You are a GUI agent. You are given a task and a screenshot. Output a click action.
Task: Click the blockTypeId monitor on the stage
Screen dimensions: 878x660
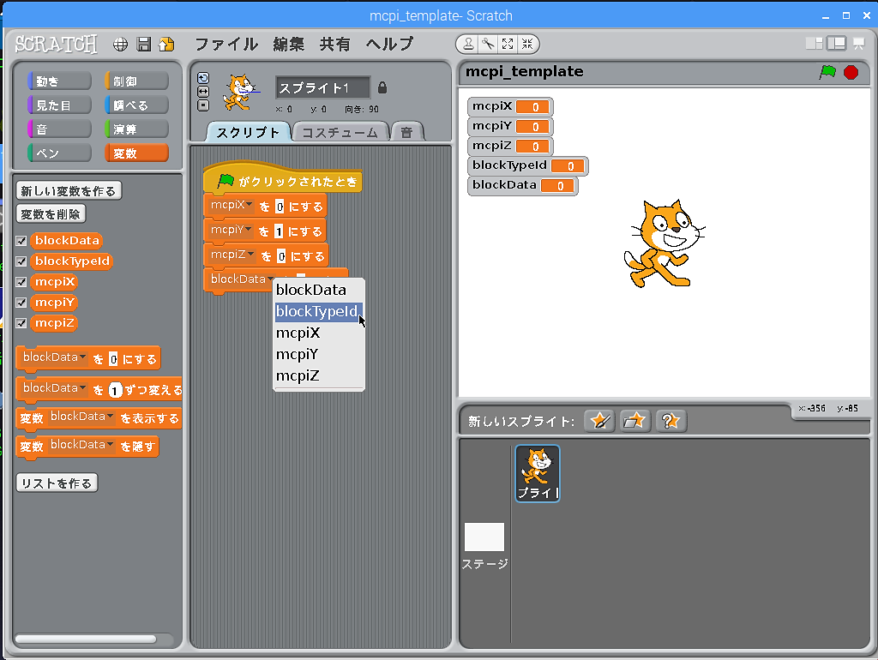click(528, 165)
